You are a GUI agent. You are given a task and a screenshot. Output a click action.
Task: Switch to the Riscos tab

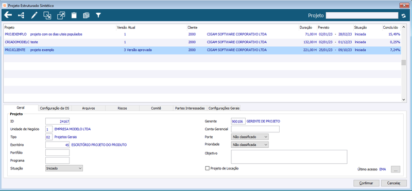click(x=122, y=108)
